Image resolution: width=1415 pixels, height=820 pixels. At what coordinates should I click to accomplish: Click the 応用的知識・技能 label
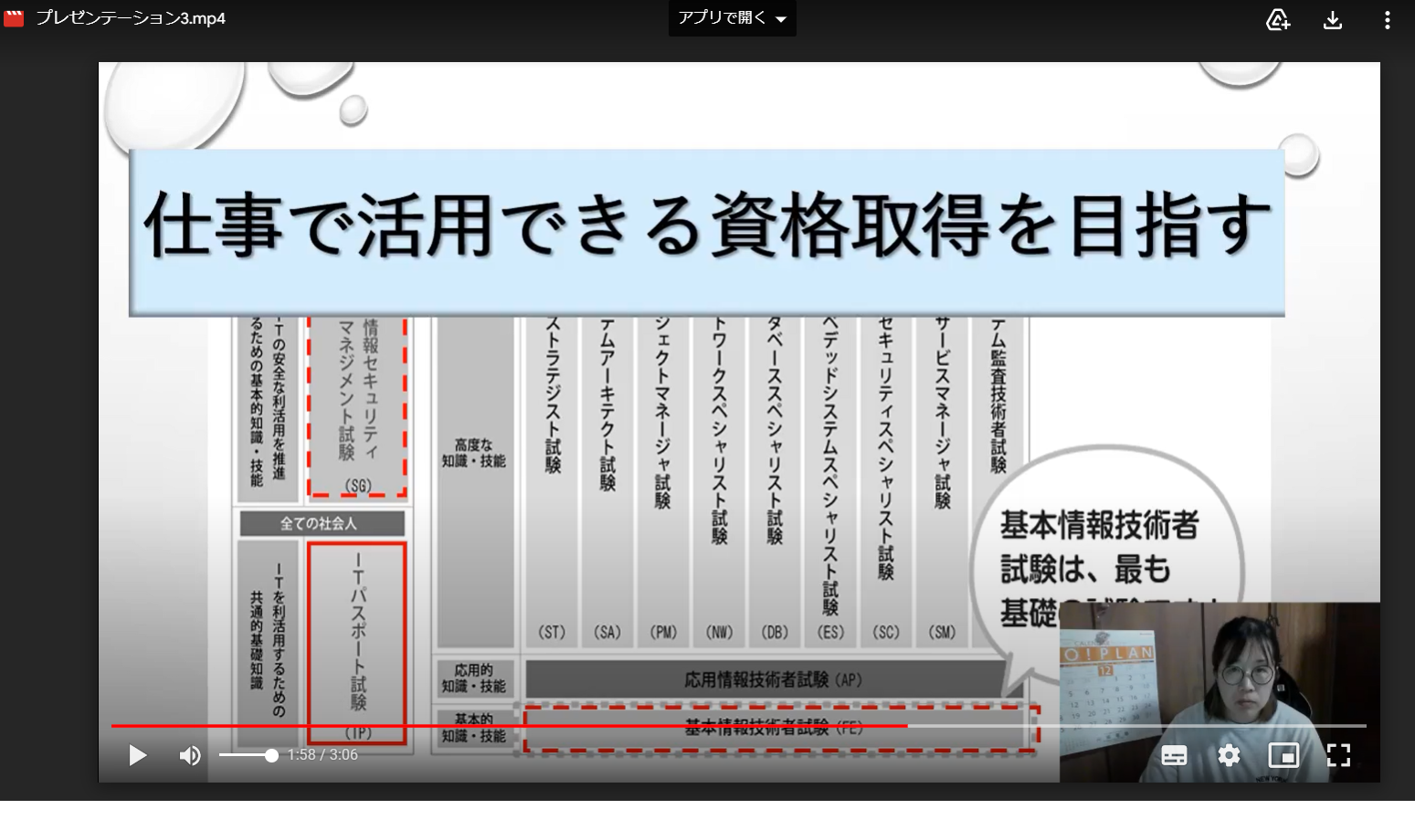click(474, 678)
